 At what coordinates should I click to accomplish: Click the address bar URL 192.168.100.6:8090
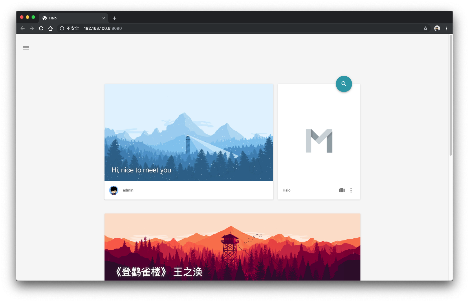click(x=103, y=28)
